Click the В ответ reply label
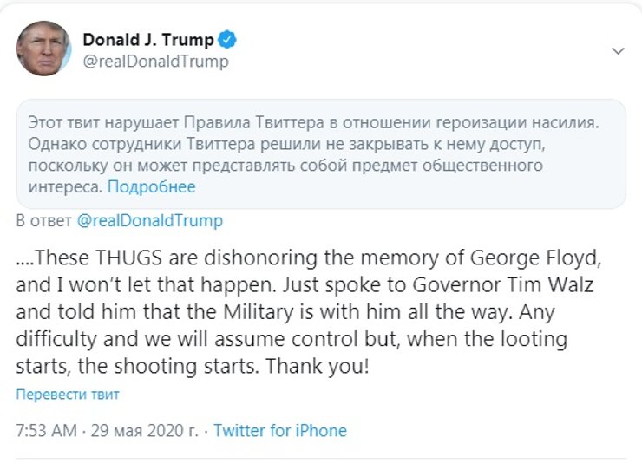The image size is (642, 463). (x=44, y=220)
